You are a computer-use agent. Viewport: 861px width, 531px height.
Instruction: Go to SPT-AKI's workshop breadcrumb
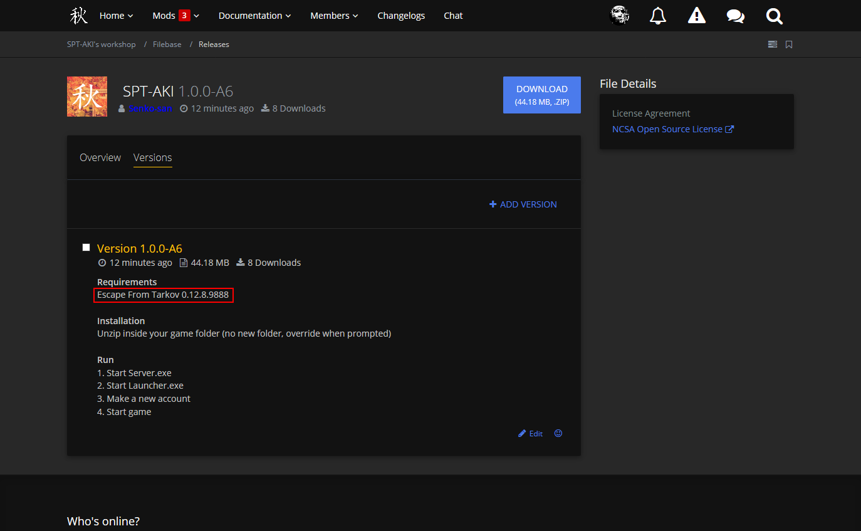click(102, 45)
